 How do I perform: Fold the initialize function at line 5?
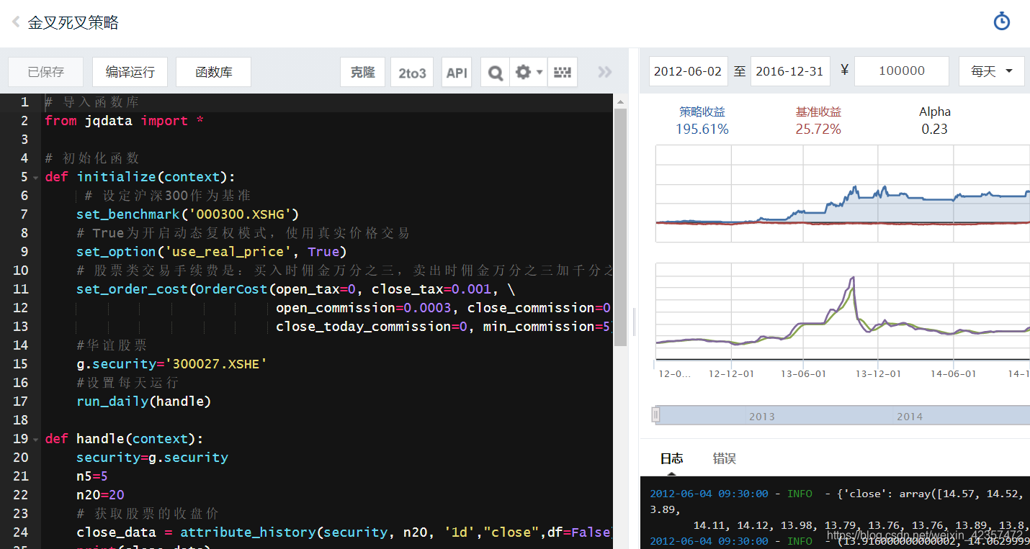(x=36, y=177)
